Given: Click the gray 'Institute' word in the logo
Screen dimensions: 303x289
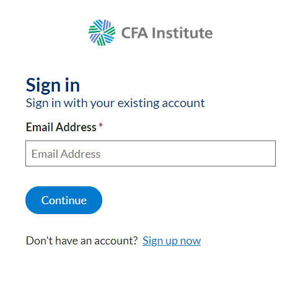Looking at the screenshot, I should 182,33.
